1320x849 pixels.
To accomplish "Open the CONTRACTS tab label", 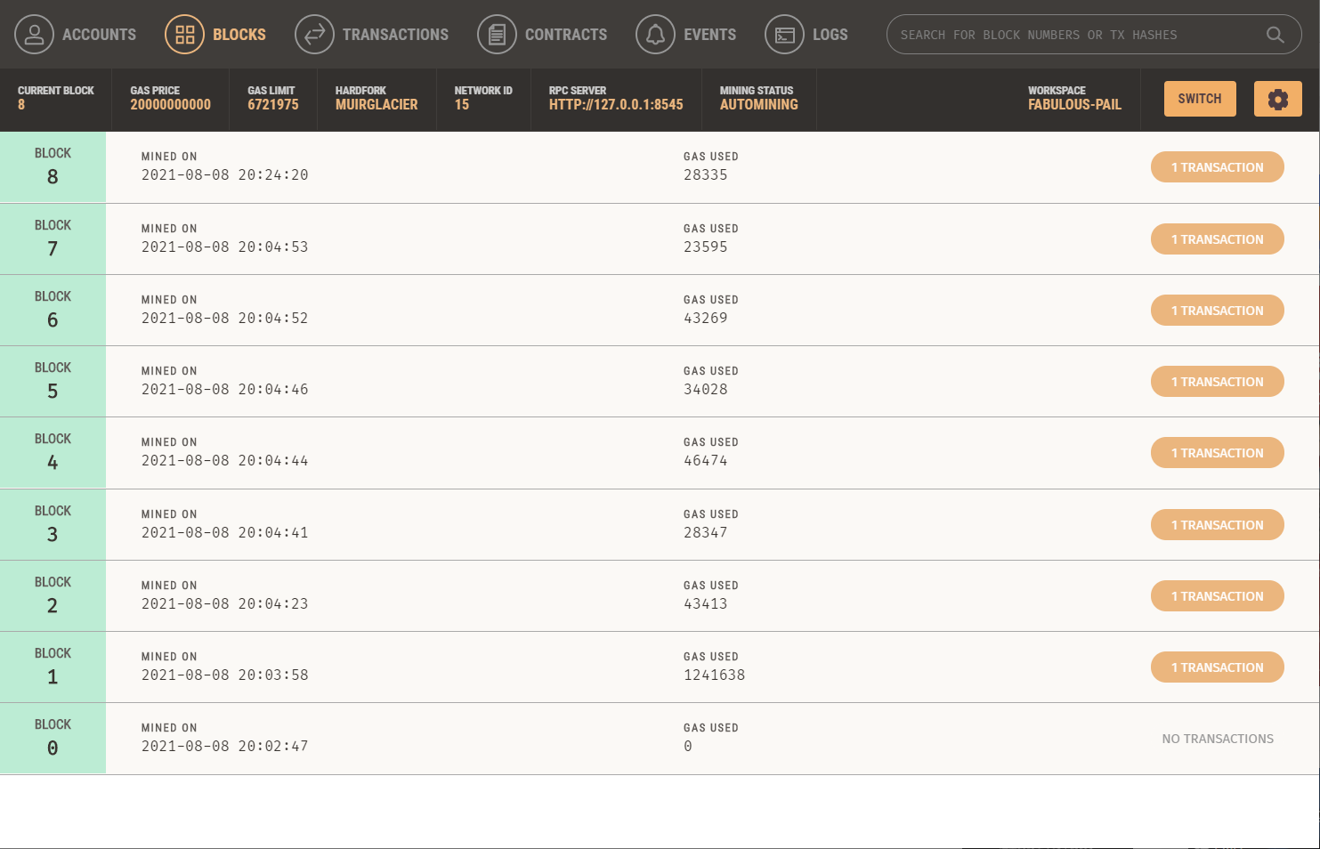I will point(566,35).
